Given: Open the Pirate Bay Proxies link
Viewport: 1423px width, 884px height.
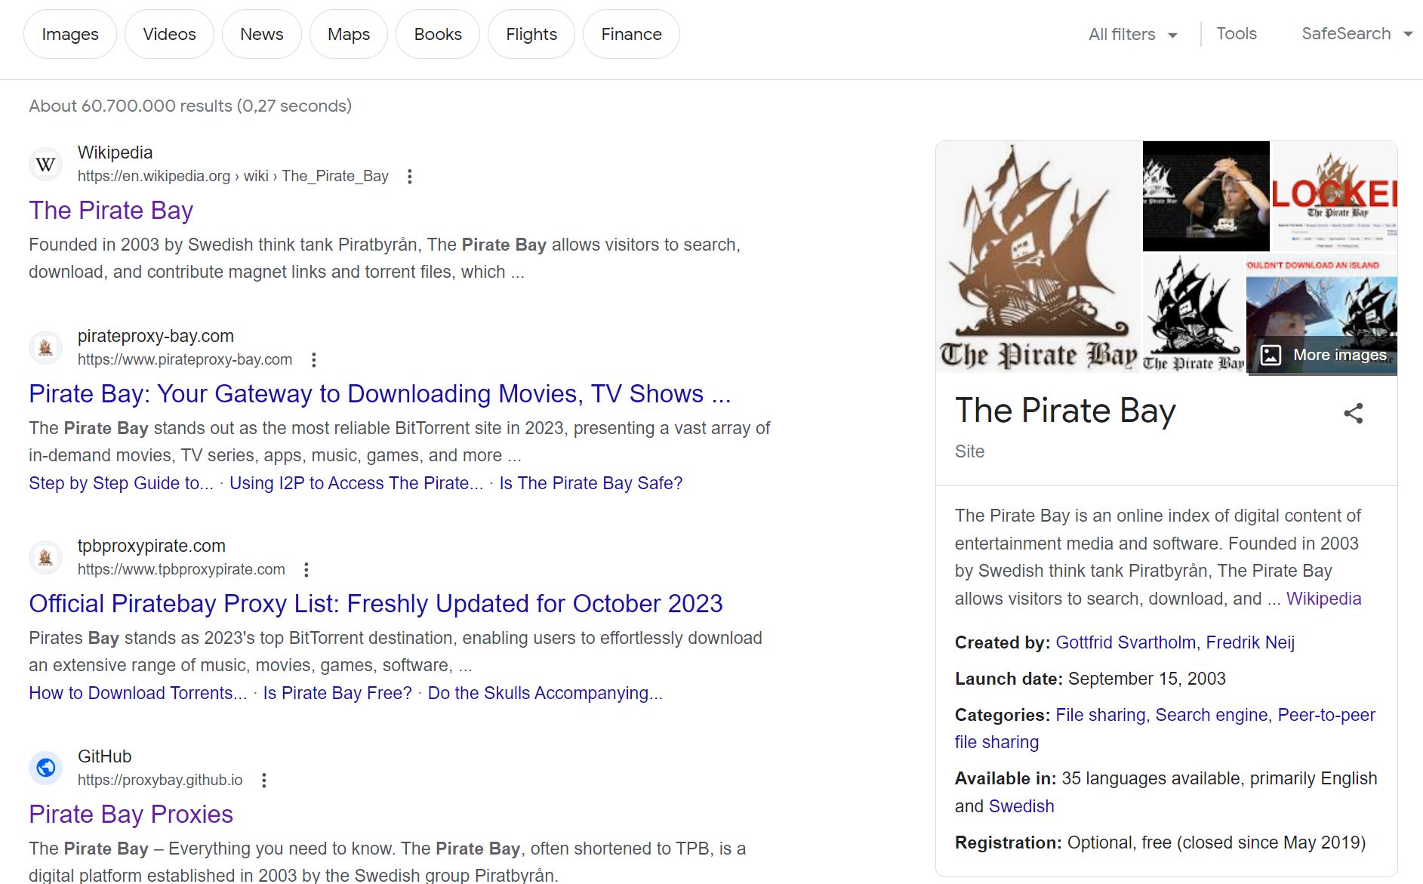Looking at the screenshot, I should [x=131, y=814].
